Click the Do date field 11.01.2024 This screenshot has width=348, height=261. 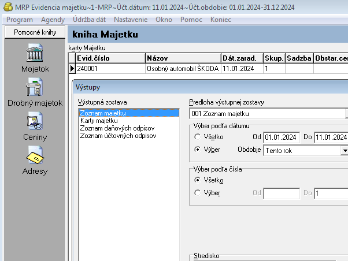click(331, 137)
